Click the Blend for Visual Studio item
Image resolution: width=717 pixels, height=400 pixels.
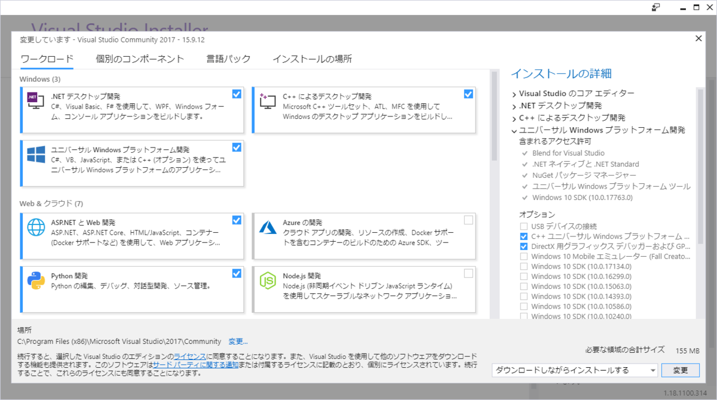pos(568,153)
